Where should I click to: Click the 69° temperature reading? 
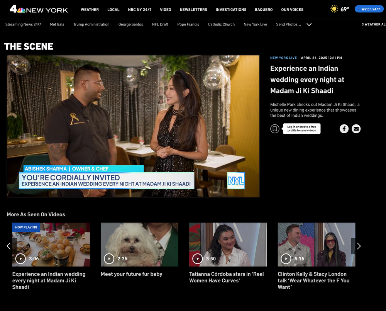pos(345,9)
